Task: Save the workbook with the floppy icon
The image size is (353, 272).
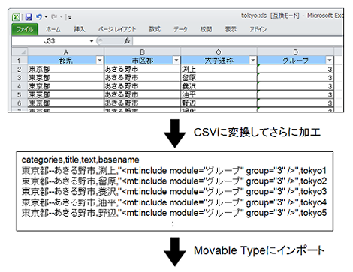Action: point(29,17)
